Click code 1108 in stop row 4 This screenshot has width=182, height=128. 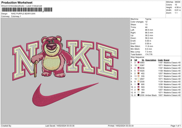160,71
